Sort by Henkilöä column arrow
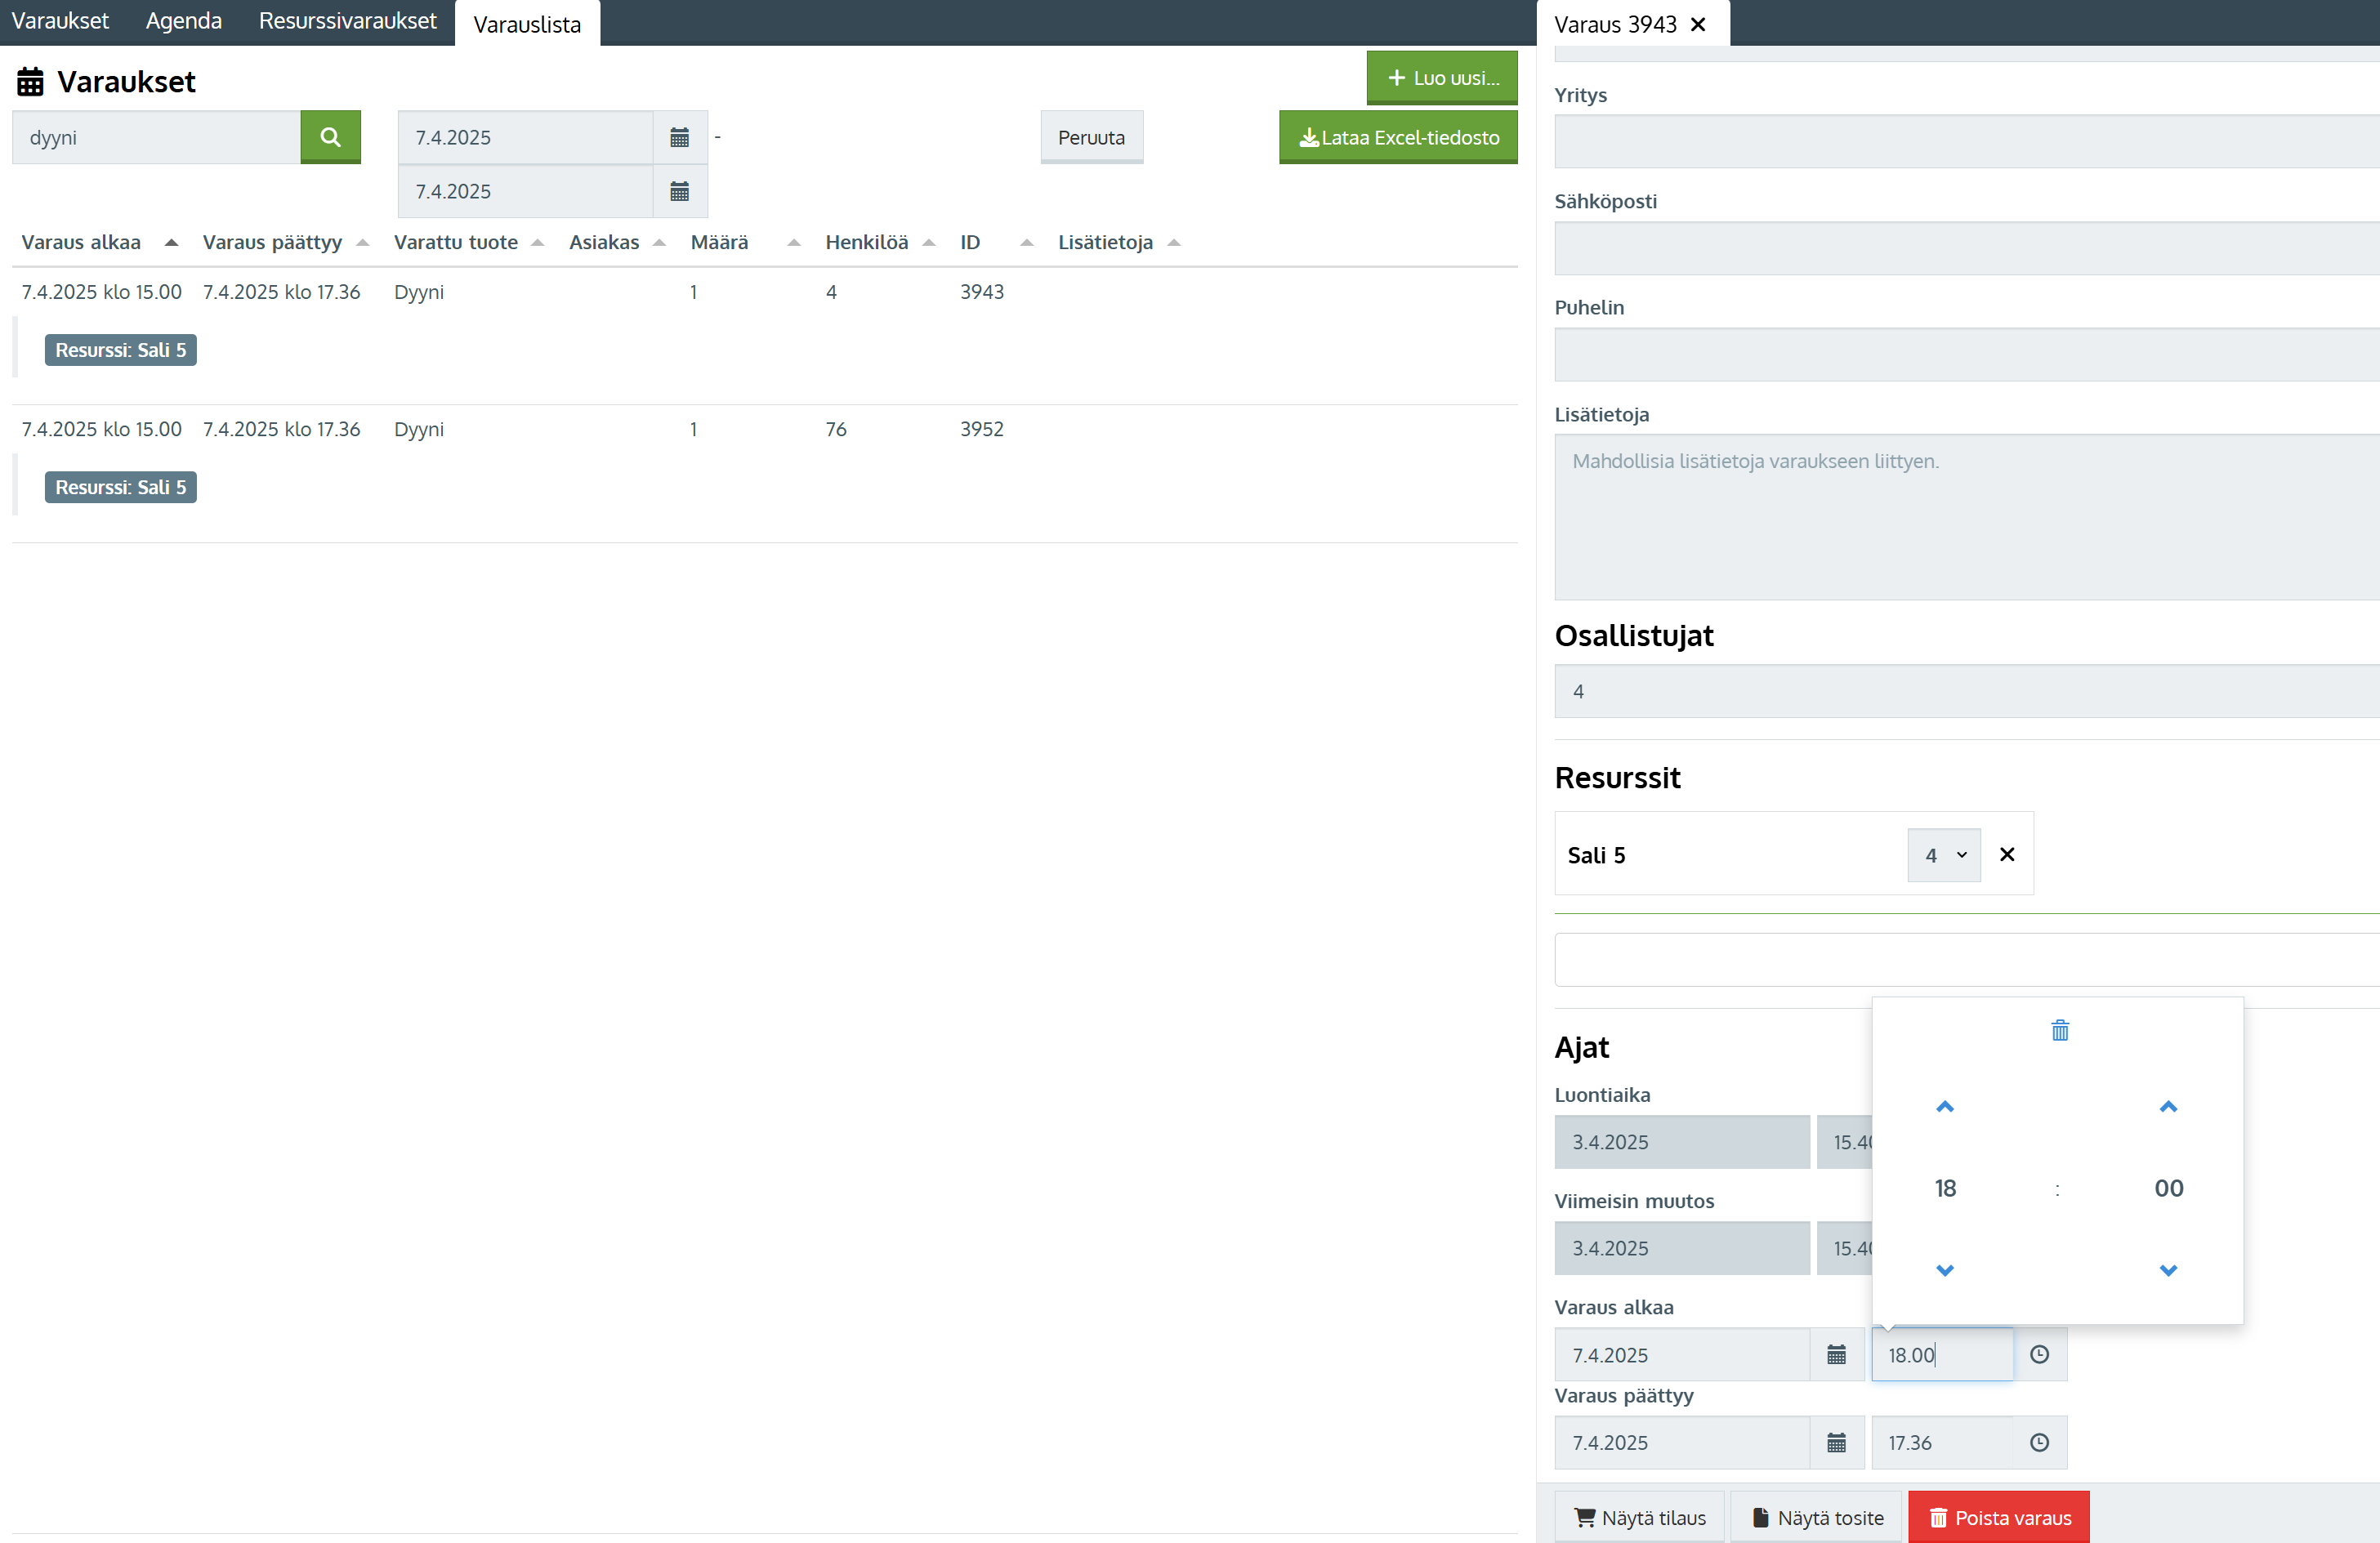Screen dimensions: 2380x1543 pos(928,242)
